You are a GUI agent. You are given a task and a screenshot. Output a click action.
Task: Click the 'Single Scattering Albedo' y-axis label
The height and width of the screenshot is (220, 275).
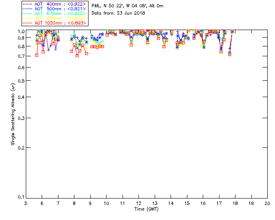point(13,114)
